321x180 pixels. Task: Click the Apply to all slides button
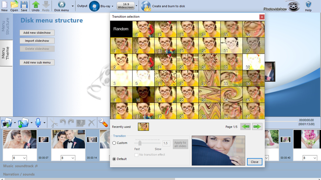pyautogui.click(x=180, y=144)
